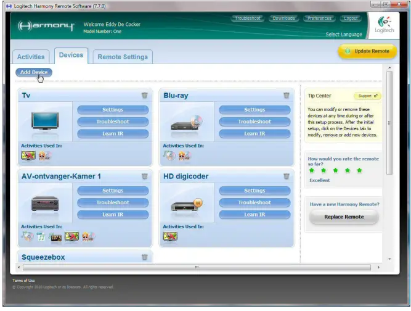
Task: Click Learn IR for Blu-ray
Action: 254,133
